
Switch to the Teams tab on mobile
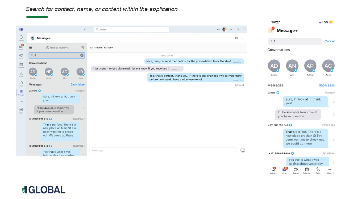tap(295, 170)
